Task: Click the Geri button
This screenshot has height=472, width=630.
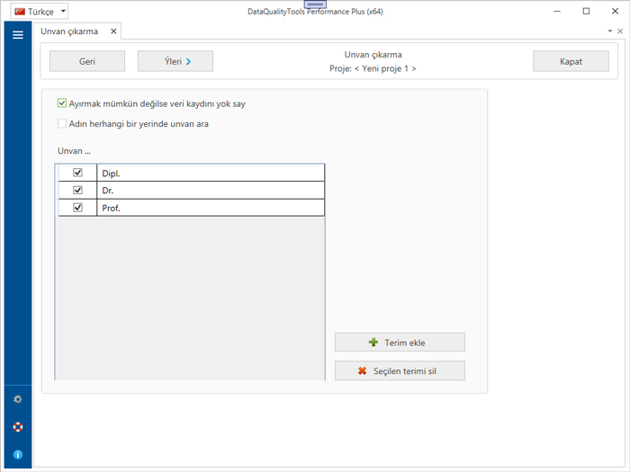Action: click(87, 61)
